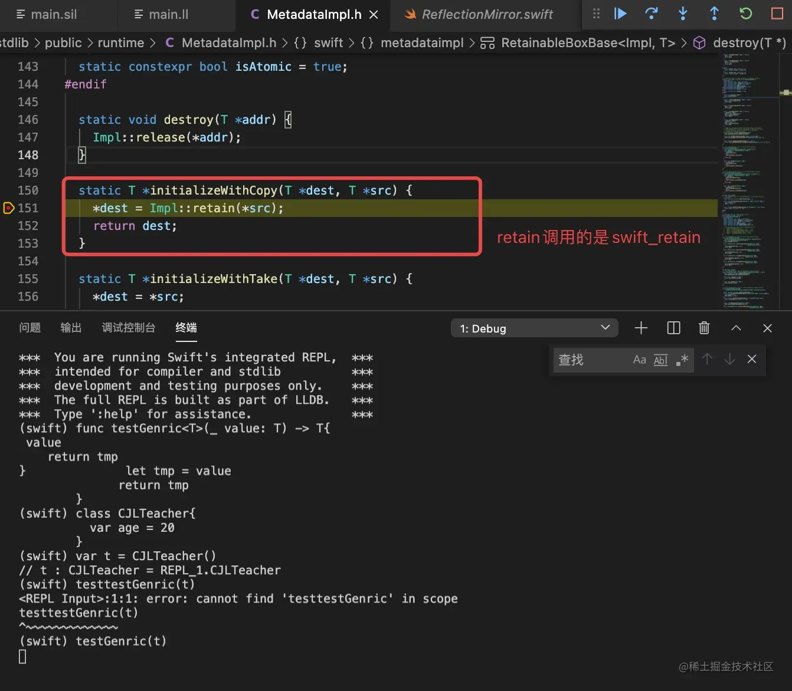The image size is (792, 691).
Task: Go to previous find match
Action: [707, 359]
